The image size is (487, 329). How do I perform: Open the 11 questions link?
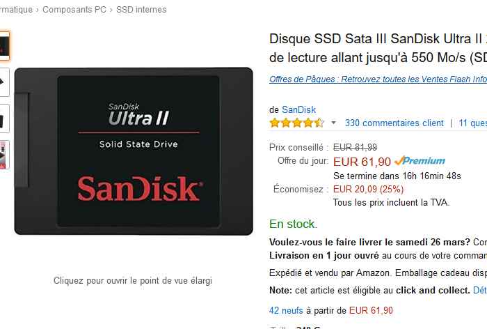coord(472,123)
